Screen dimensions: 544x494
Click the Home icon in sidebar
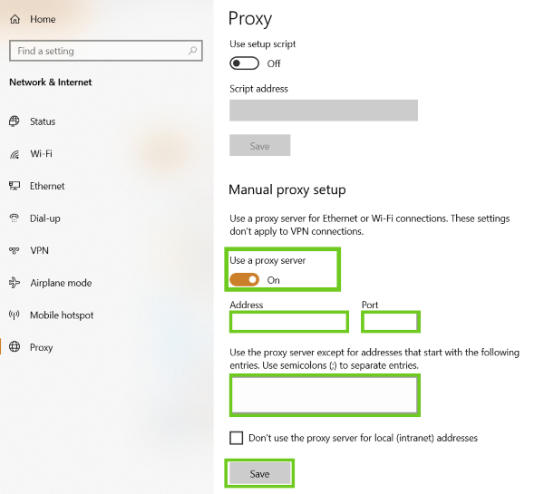[15, 19]
